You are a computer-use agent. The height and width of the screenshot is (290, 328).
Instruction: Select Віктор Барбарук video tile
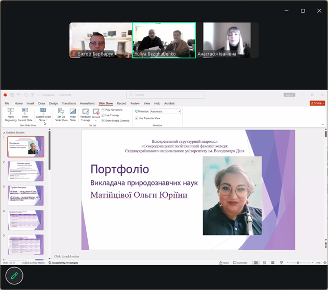coord(101,40)
